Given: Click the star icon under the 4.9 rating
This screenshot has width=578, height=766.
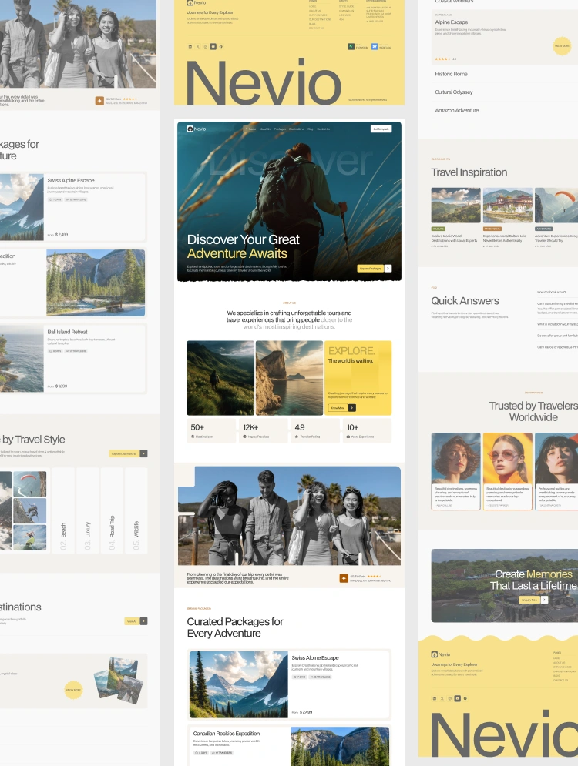Looking at the screenshot, I should (x=297, y=437).
